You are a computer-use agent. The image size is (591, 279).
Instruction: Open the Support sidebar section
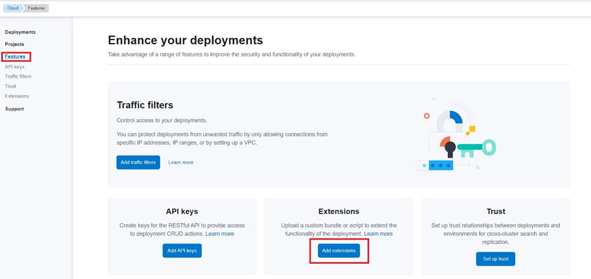point(15,109)
